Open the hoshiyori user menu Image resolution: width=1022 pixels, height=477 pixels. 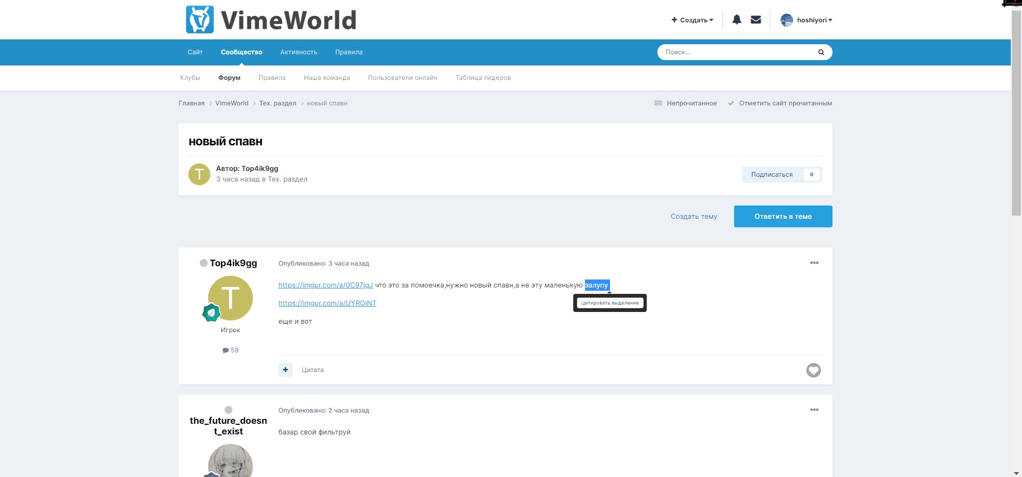[x=806, y=20]
